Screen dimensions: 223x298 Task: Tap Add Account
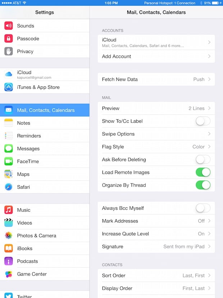pyautogui.click(x=156, y=56)
